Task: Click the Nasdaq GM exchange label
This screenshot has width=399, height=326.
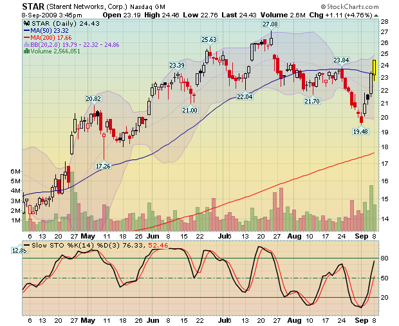Action: [x=147, y=7]
